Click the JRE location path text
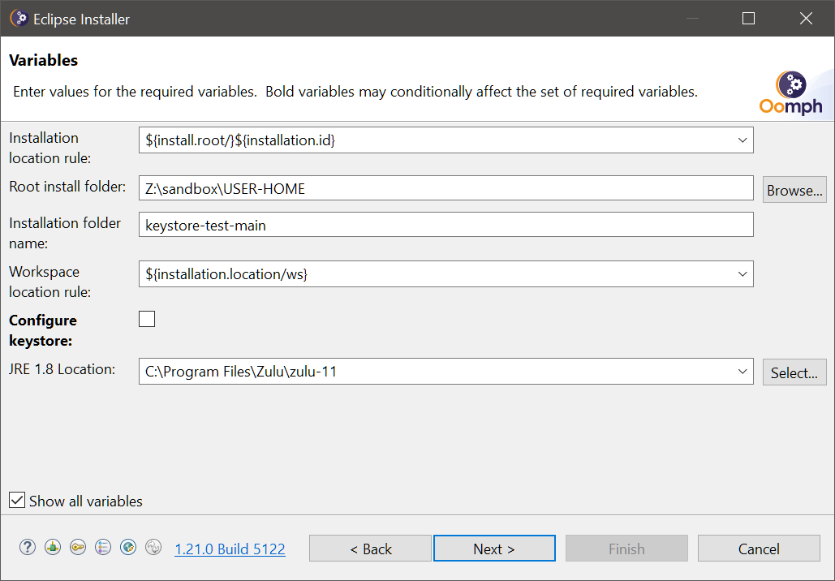The image size is (835, 581). 241,371
